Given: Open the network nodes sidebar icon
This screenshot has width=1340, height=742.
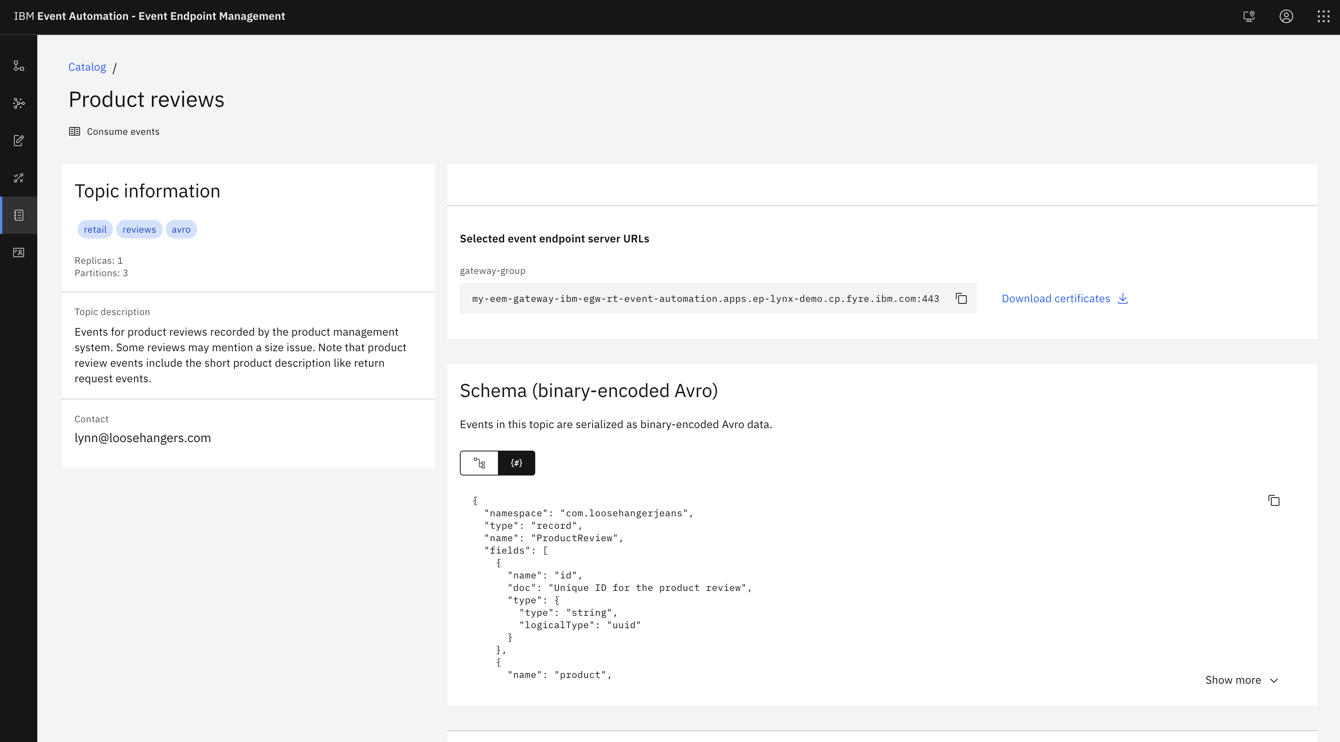Looking at the screenshot, I should pyautogui.click(x=19, y=103).
